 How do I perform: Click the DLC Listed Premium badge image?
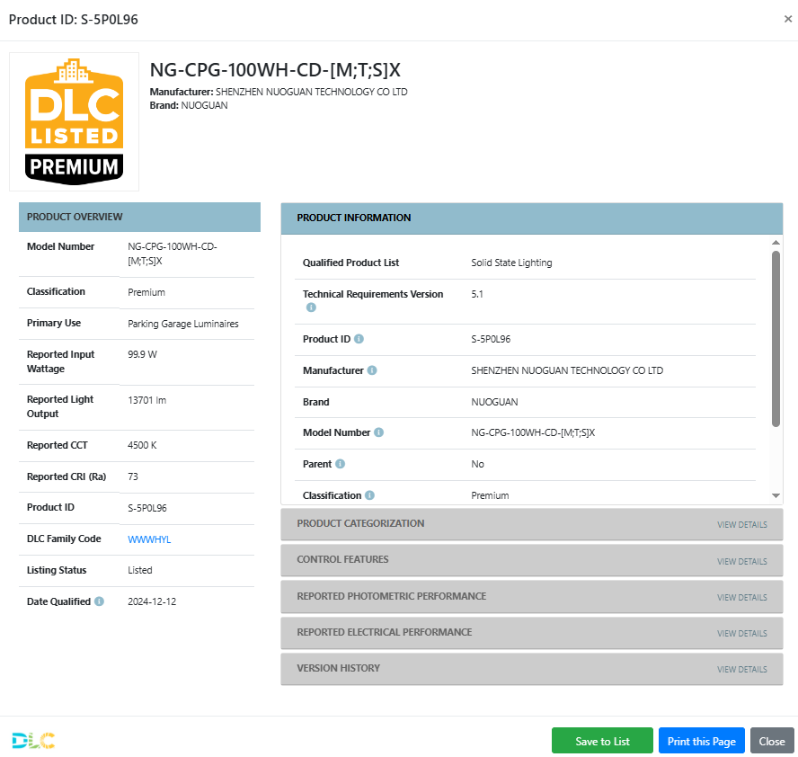point(74,121)
